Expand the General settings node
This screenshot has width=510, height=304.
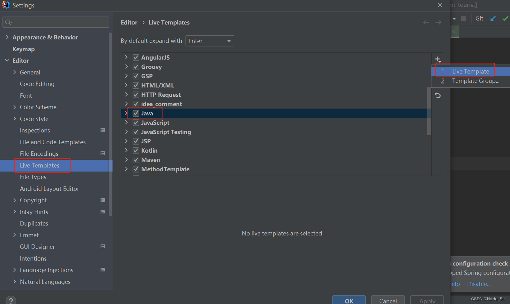(15, 72)
